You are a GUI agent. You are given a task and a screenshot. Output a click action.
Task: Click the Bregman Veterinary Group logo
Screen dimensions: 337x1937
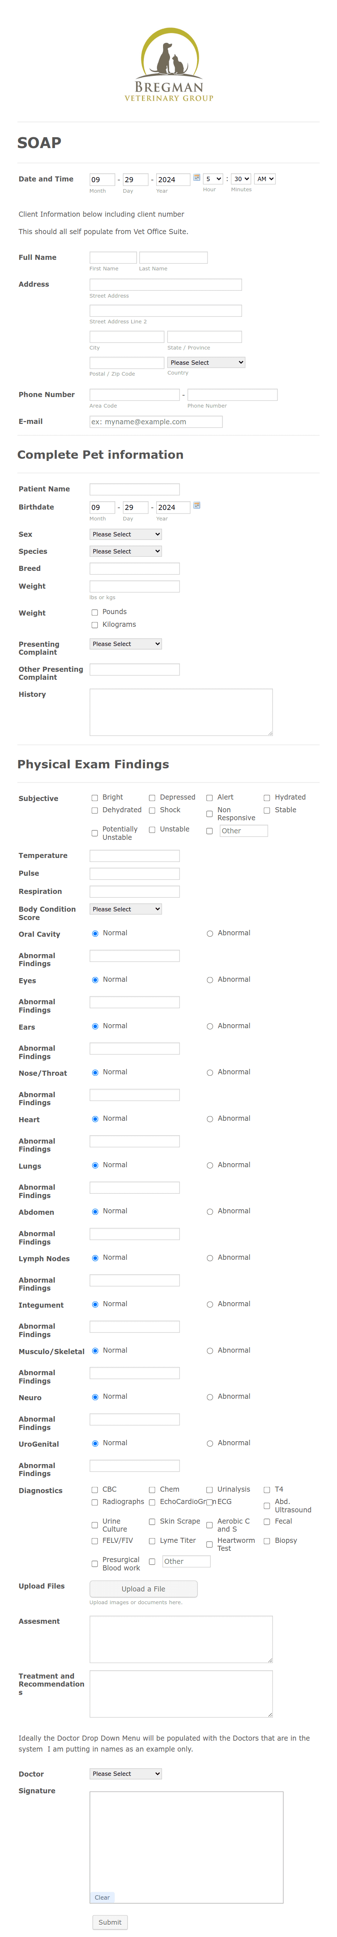169,65
